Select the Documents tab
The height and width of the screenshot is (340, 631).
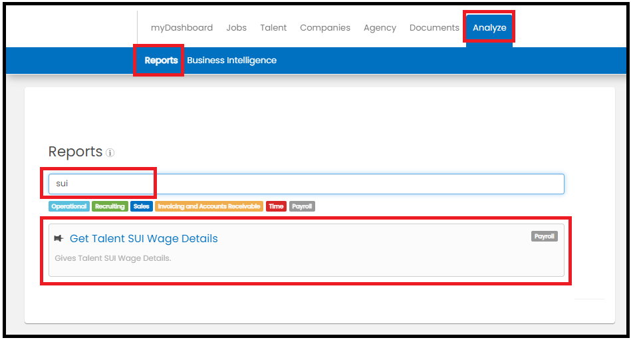point(434,28)
